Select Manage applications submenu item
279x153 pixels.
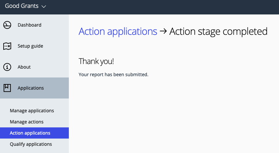click(32, 111)
